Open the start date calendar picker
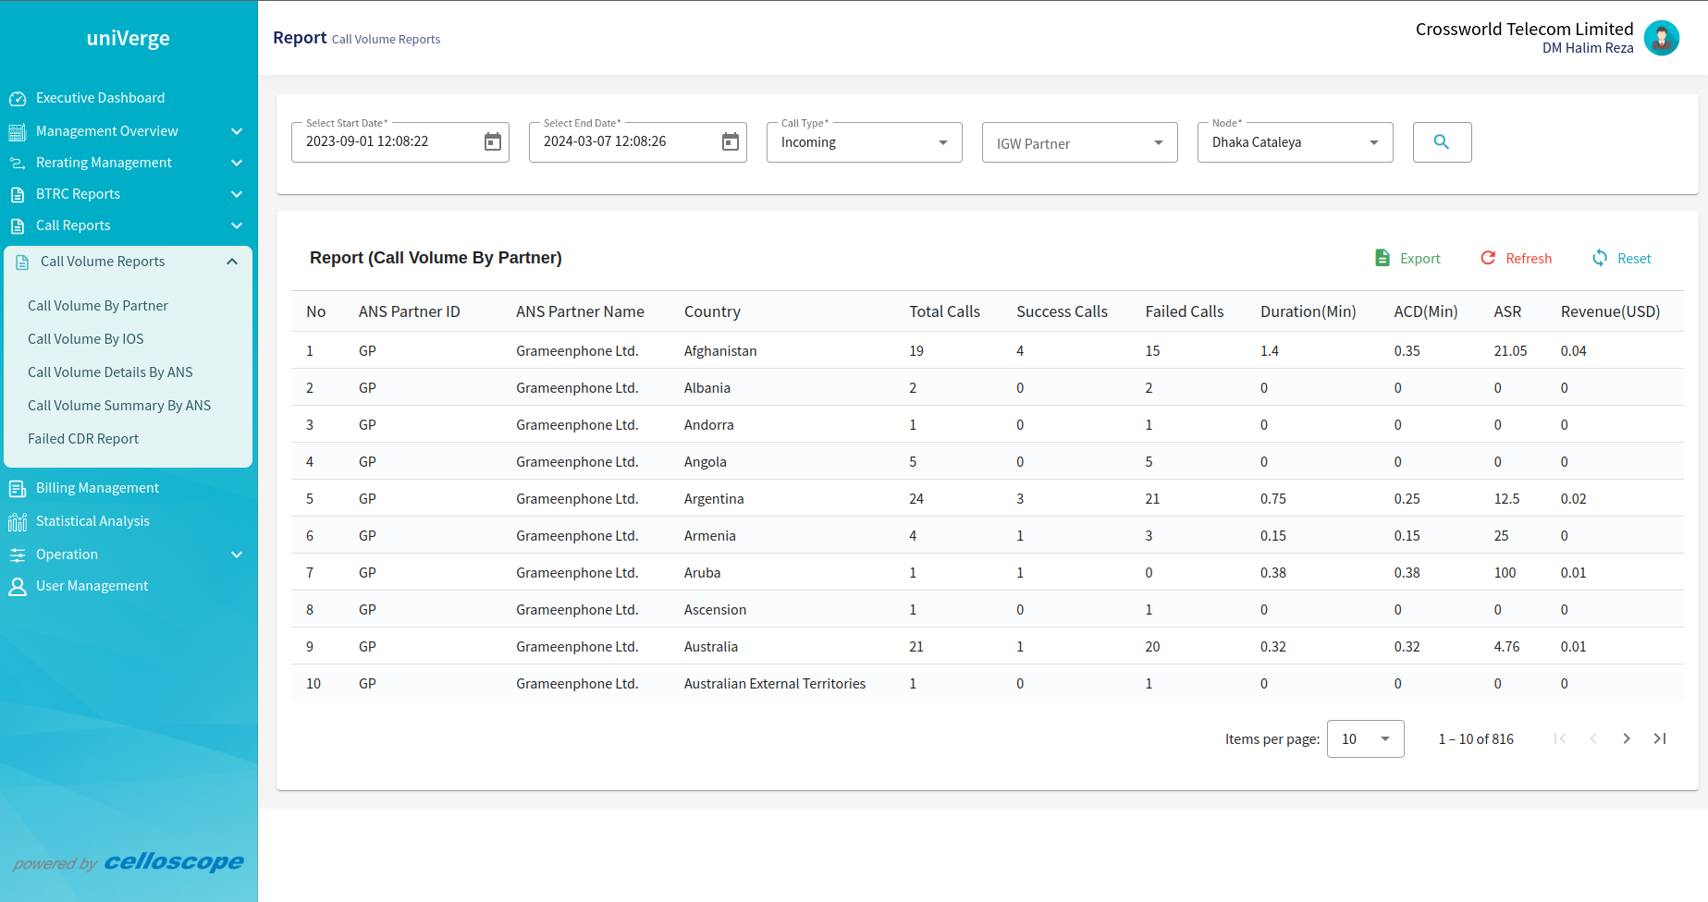The image size is (1708, 902). (x=493, y=141)
